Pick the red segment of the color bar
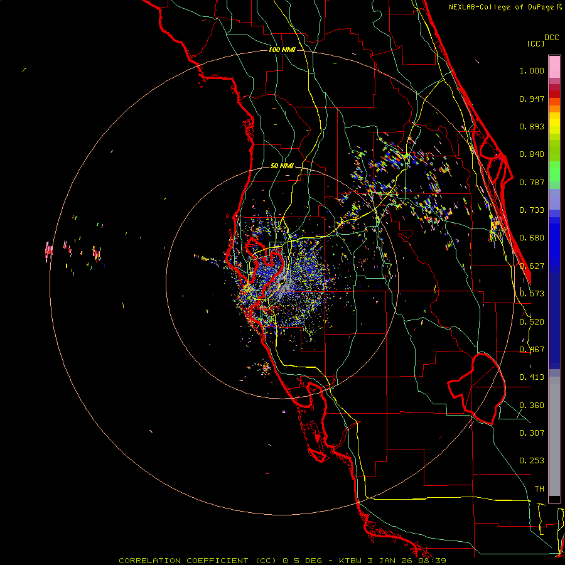565x565 pixels. (554, 94)
